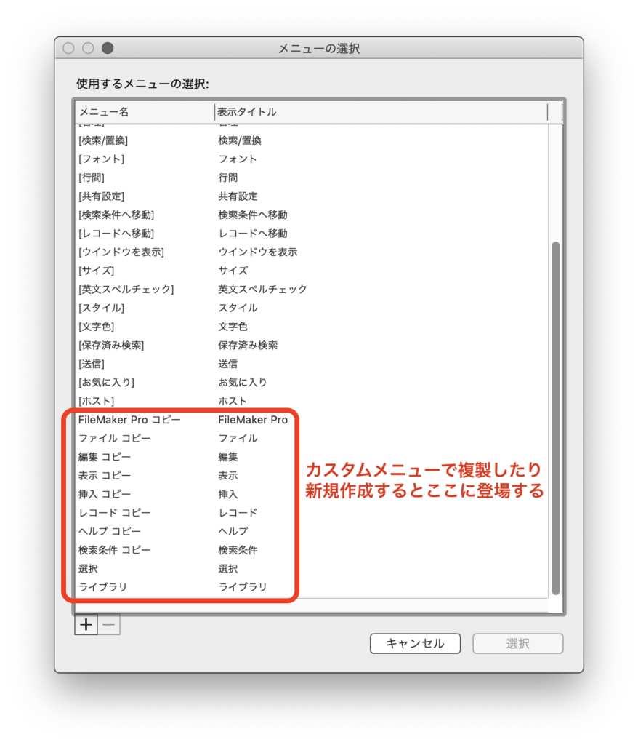Image resolution: width=638 pixels, height=745 pixels.
Task: Click the レコード display title cell
Action: [238, 513]
